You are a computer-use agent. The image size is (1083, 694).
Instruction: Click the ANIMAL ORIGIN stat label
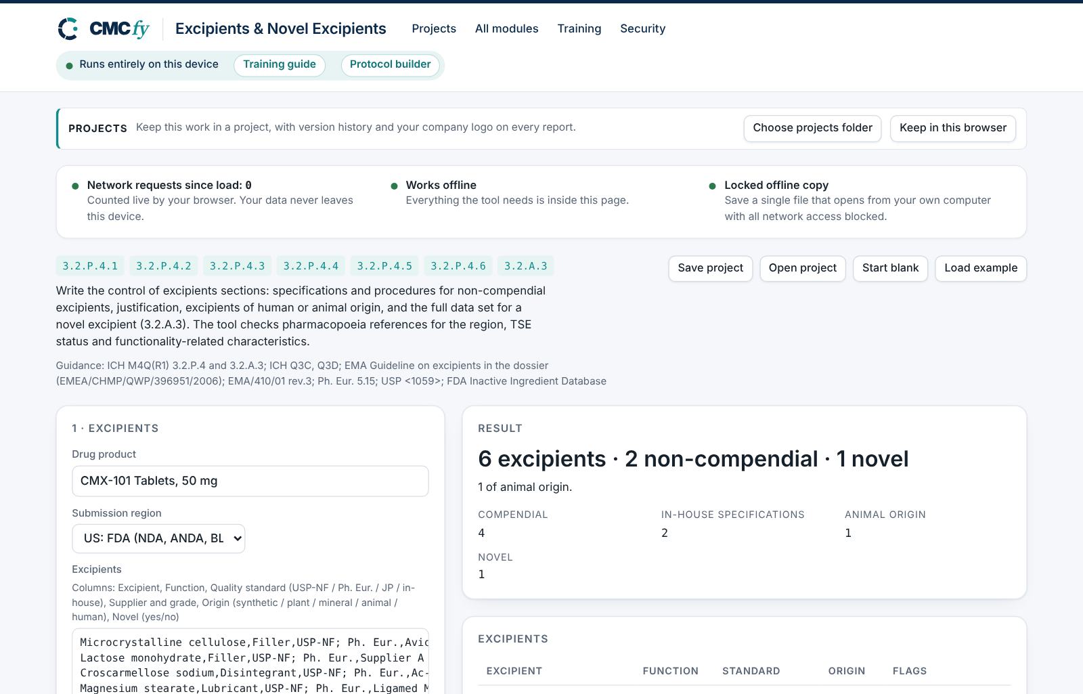tap(885, 515)
